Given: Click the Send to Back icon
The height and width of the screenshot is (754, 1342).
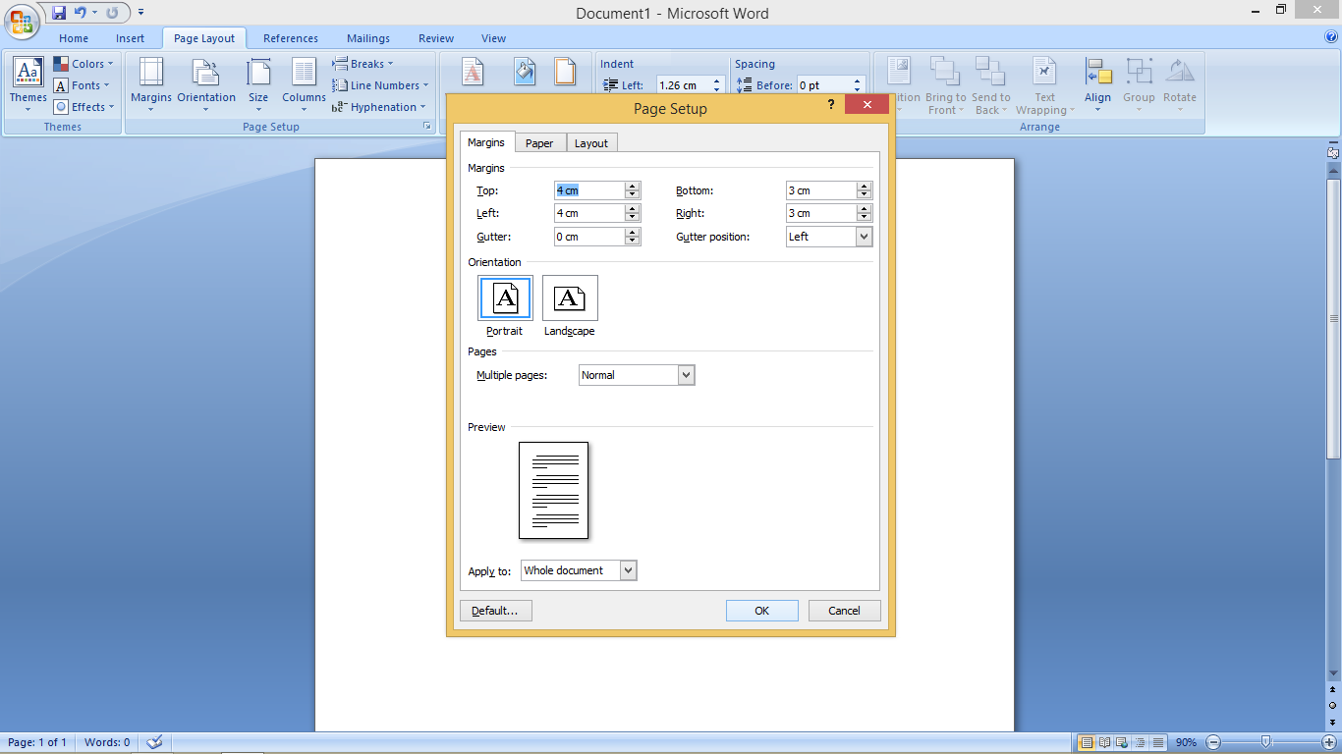Looking at the screenshot, I should [x=990, y=84].
